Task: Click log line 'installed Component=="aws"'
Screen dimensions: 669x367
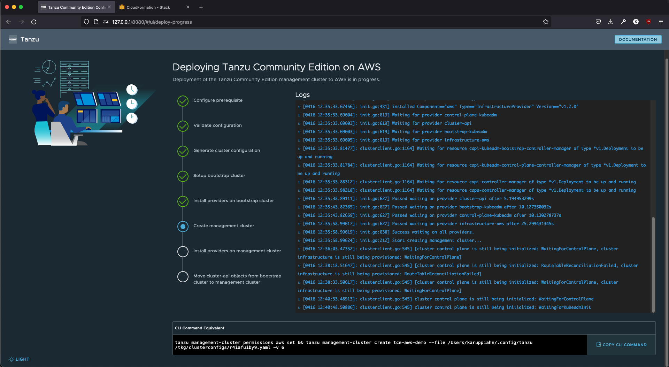Action: [438, 107]
